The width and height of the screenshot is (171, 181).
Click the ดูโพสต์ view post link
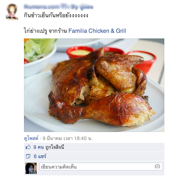[31, 138]
